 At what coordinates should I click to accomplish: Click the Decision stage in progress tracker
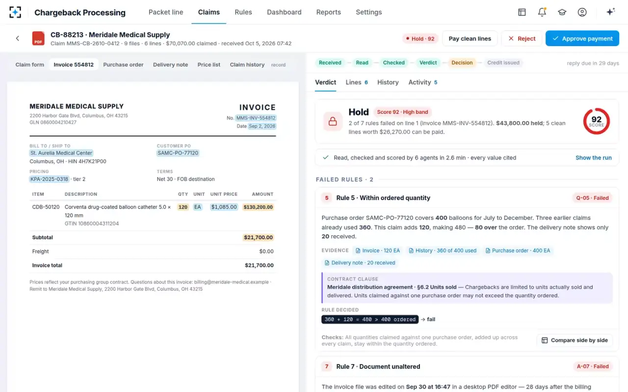(462, 63)
